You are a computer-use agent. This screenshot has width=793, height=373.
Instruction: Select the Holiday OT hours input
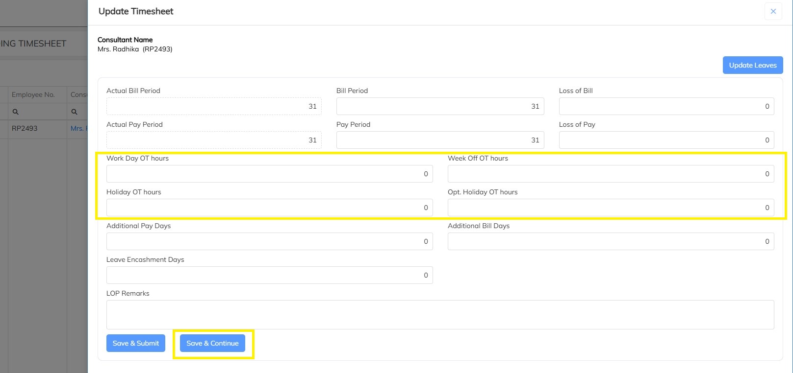tap(269, 208)
